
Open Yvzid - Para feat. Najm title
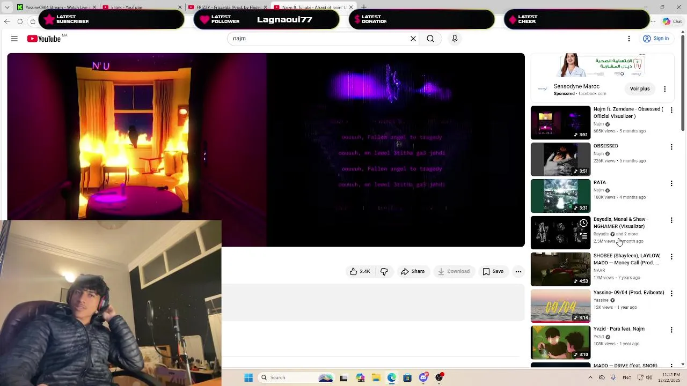tap(619, 329)
